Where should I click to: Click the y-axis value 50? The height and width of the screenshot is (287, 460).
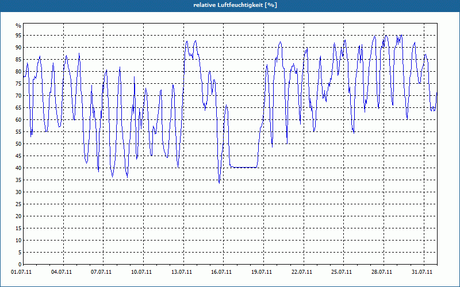click(18, 144)
